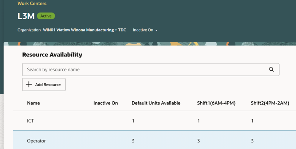Click the L3M work center title
This screenshot has width=296, height=149.
(26, 16)
